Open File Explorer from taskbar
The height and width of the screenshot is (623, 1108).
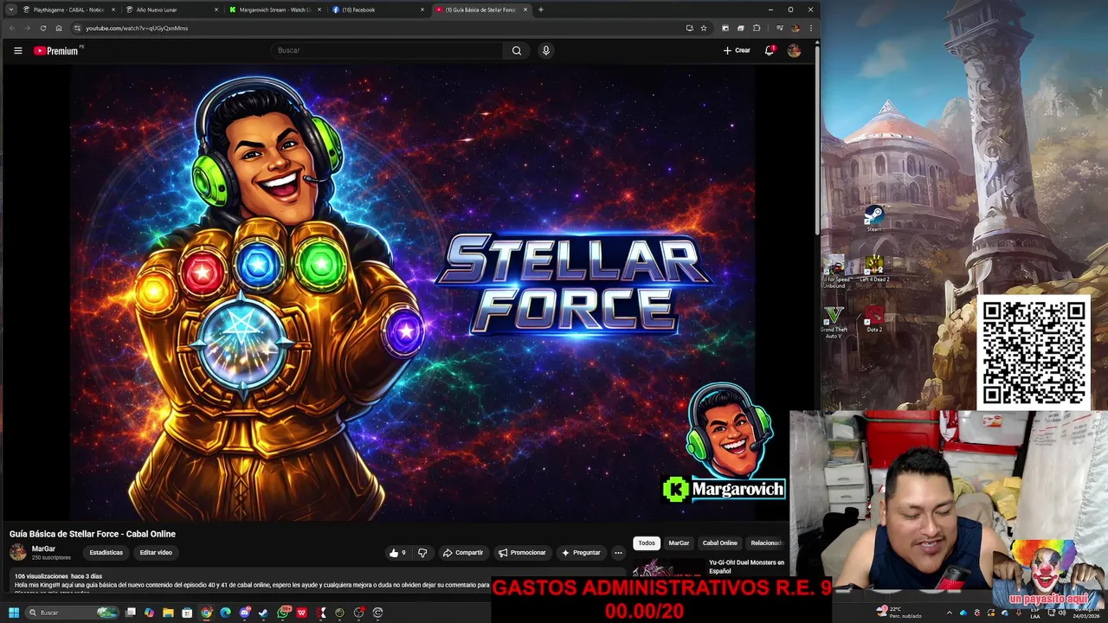pos(168,613)
